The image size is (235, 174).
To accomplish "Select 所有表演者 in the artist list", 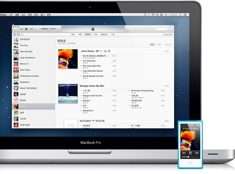I will [x=33, y=40].
